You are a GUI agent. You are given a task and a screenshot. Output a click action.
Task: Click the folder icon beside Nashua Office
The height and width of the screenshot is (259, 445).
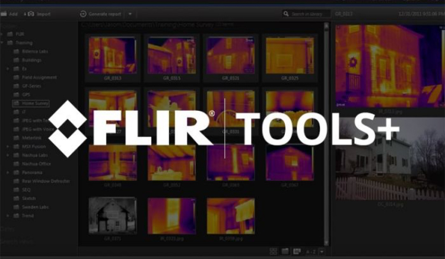coord(17,164)
